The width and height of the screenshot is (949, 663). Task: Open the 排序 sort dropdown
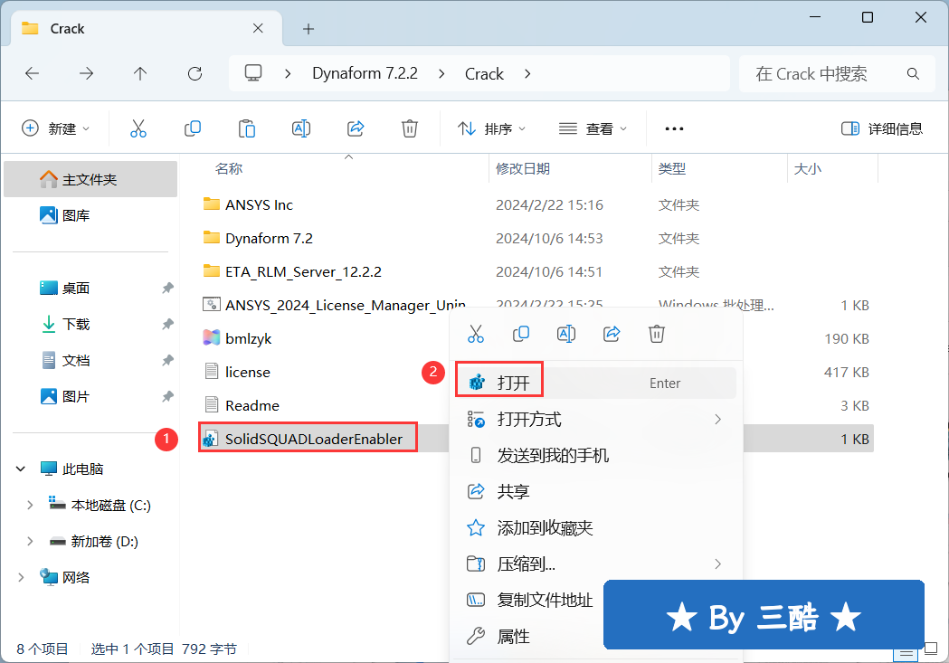pyautogui.click(x=491, y=128)
